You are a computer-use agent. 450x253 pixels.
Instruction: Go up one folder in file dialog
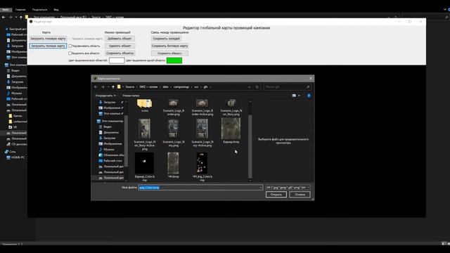[x=113, y=87]
